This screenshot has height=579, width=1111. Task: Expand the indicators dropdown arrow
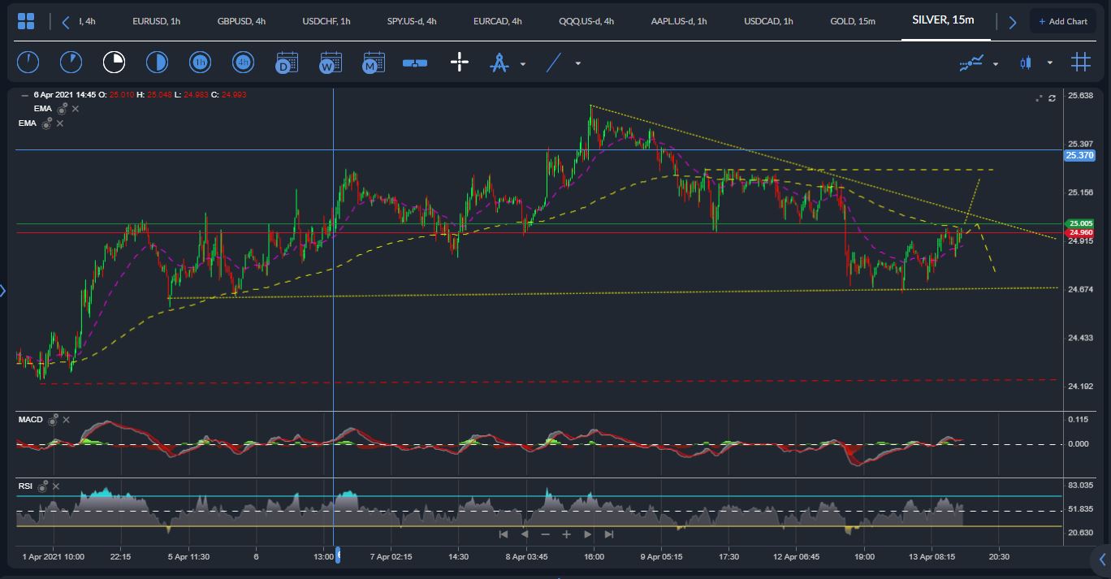pyautogui.click(x=996, y=63)
